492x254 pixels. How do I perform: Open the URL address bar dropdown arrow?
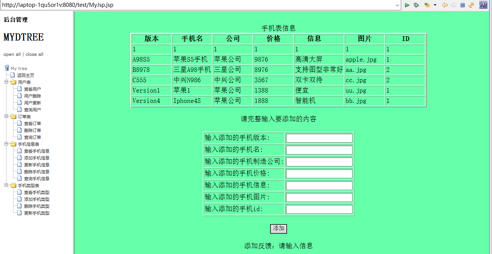[398, 5]
